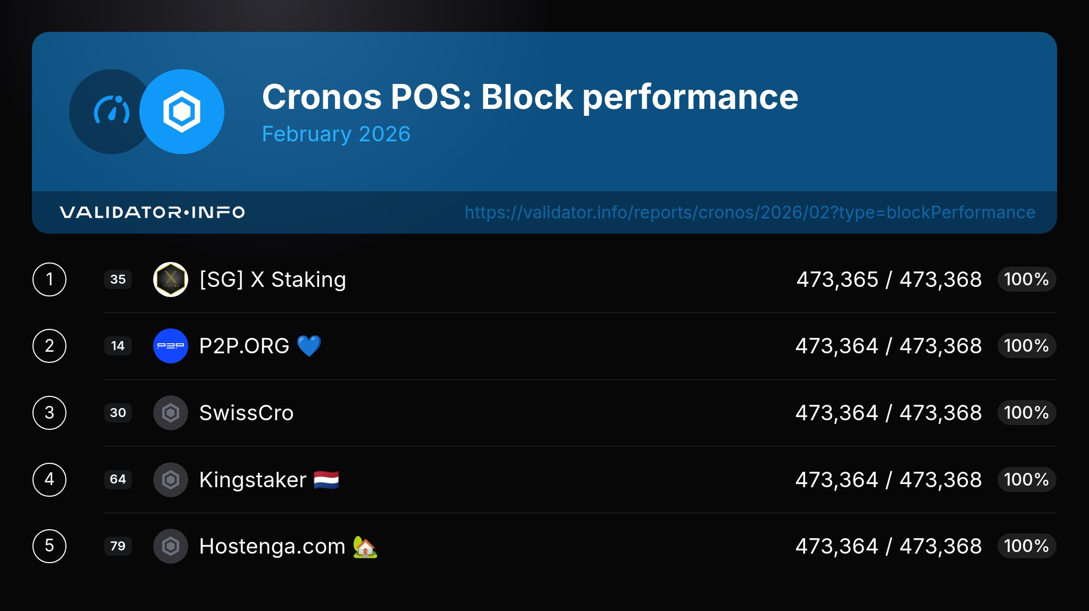1089x611 pixels.
Task: Click the Cronos hexagon logo icon
Action: pyautogui.click(x=182, y=112)
